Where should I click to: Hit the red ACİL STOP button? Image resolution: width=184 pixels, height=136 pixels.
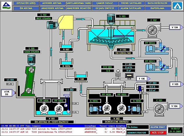click(158, 133)
